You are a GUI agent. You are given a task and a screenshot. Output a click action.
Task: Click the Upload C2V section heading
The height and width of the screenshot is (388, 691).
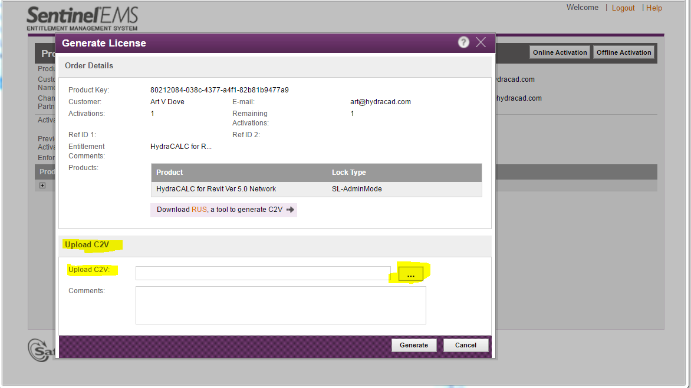(x=87, y=244)
